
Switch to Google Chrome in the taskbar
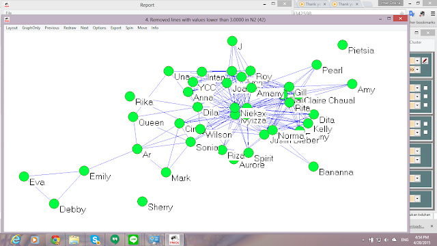coord(55,240)
